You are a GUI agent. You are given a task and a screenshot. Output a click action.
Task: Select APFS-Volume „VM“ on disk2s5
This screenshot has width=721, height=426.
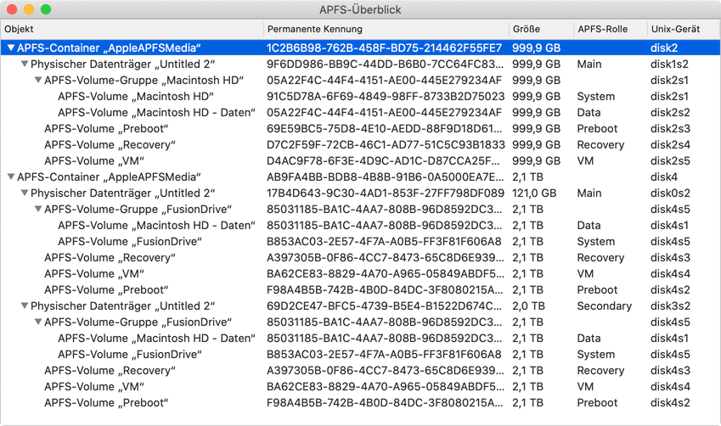coord(360,161)
